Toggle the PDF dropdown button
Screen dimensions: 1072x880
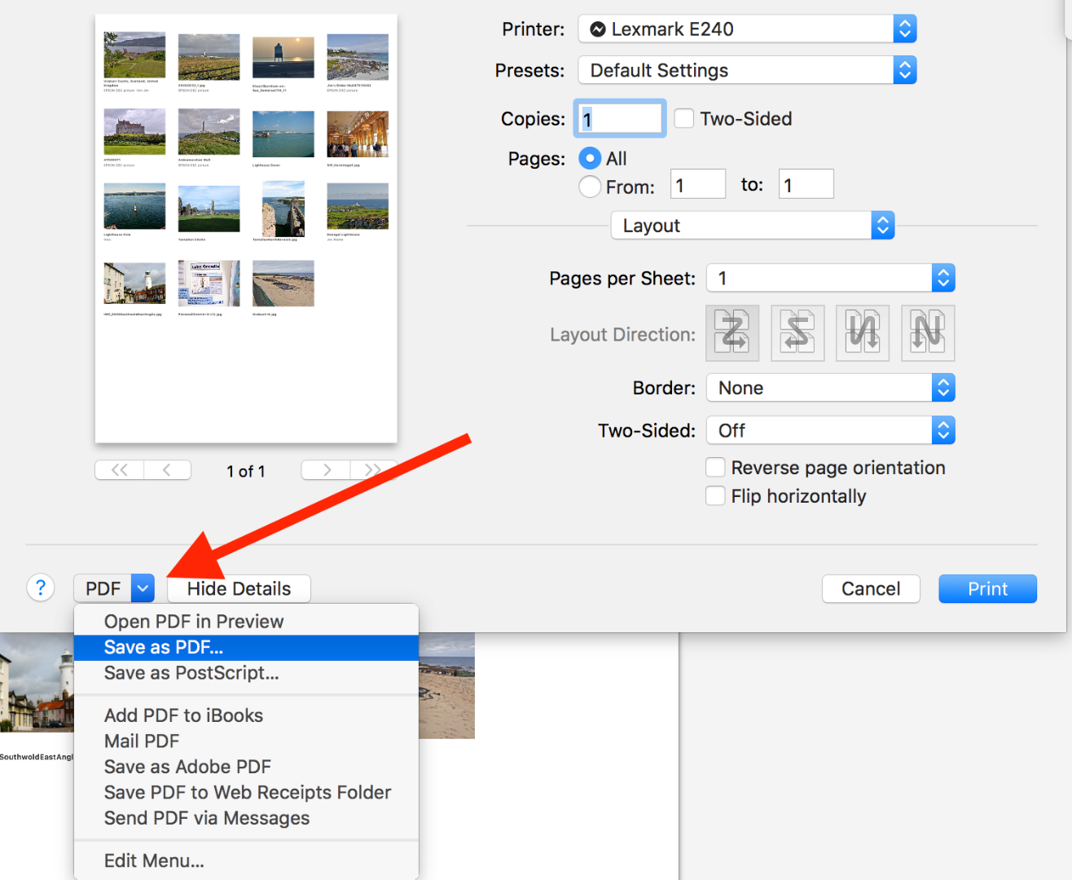tap(114, 588)
